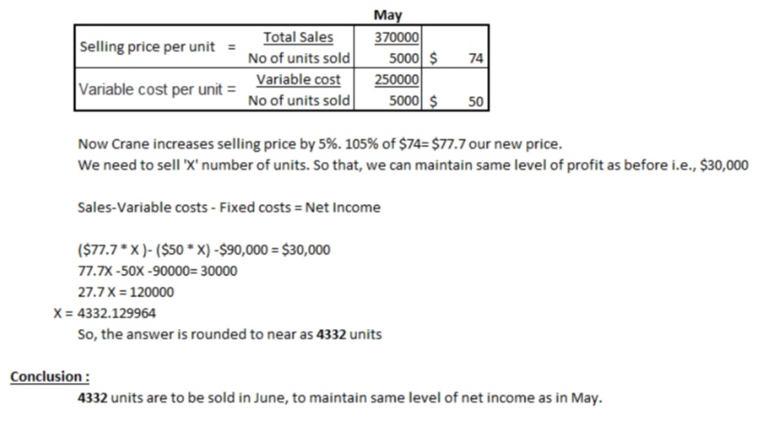This screenshot has height=421, width=770.
Task: Click the underlined 'Total Sales' text
Action: coord(298,37)
